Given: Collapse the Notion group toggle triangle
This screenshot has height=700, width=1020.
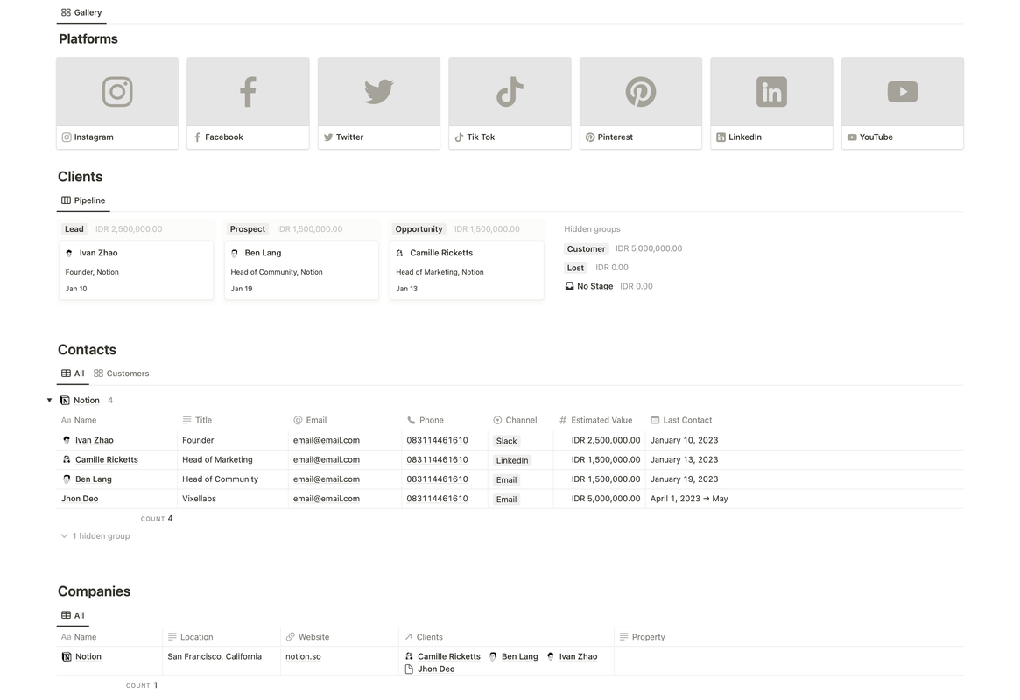Looking at the screenshot, I should pyautogui.click(x=49, y=401).
